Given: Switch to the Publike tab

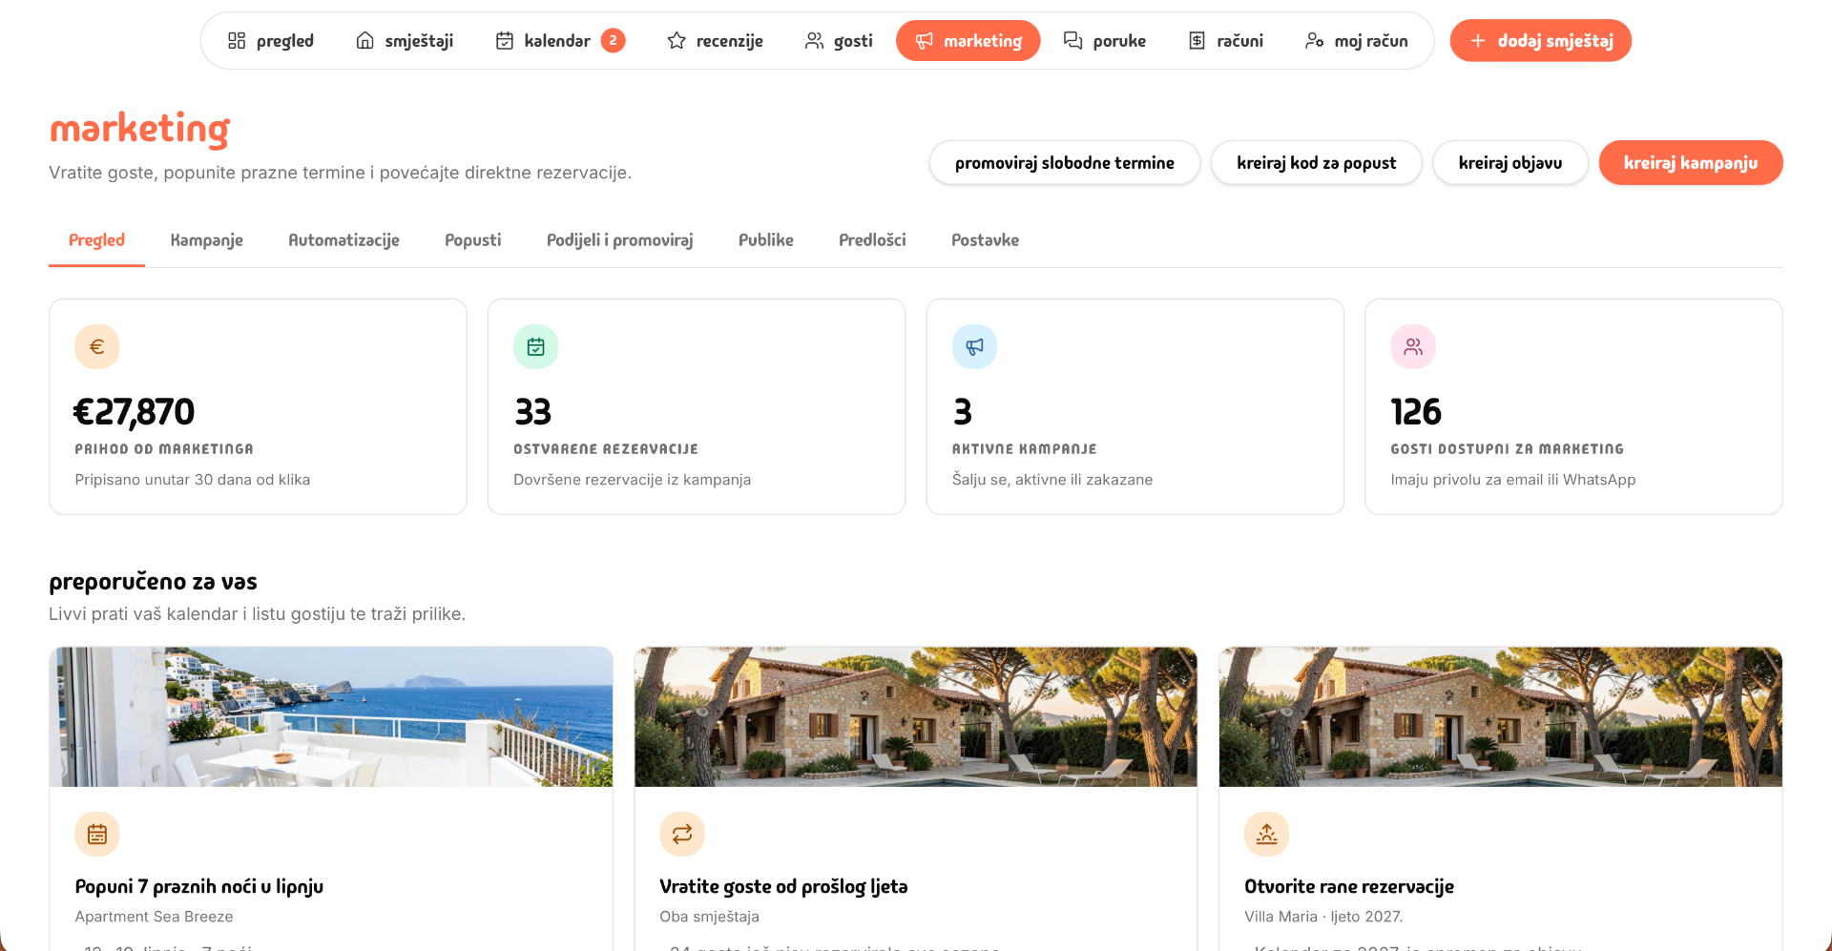Looking at the screenshot, I should pos(765,240).
